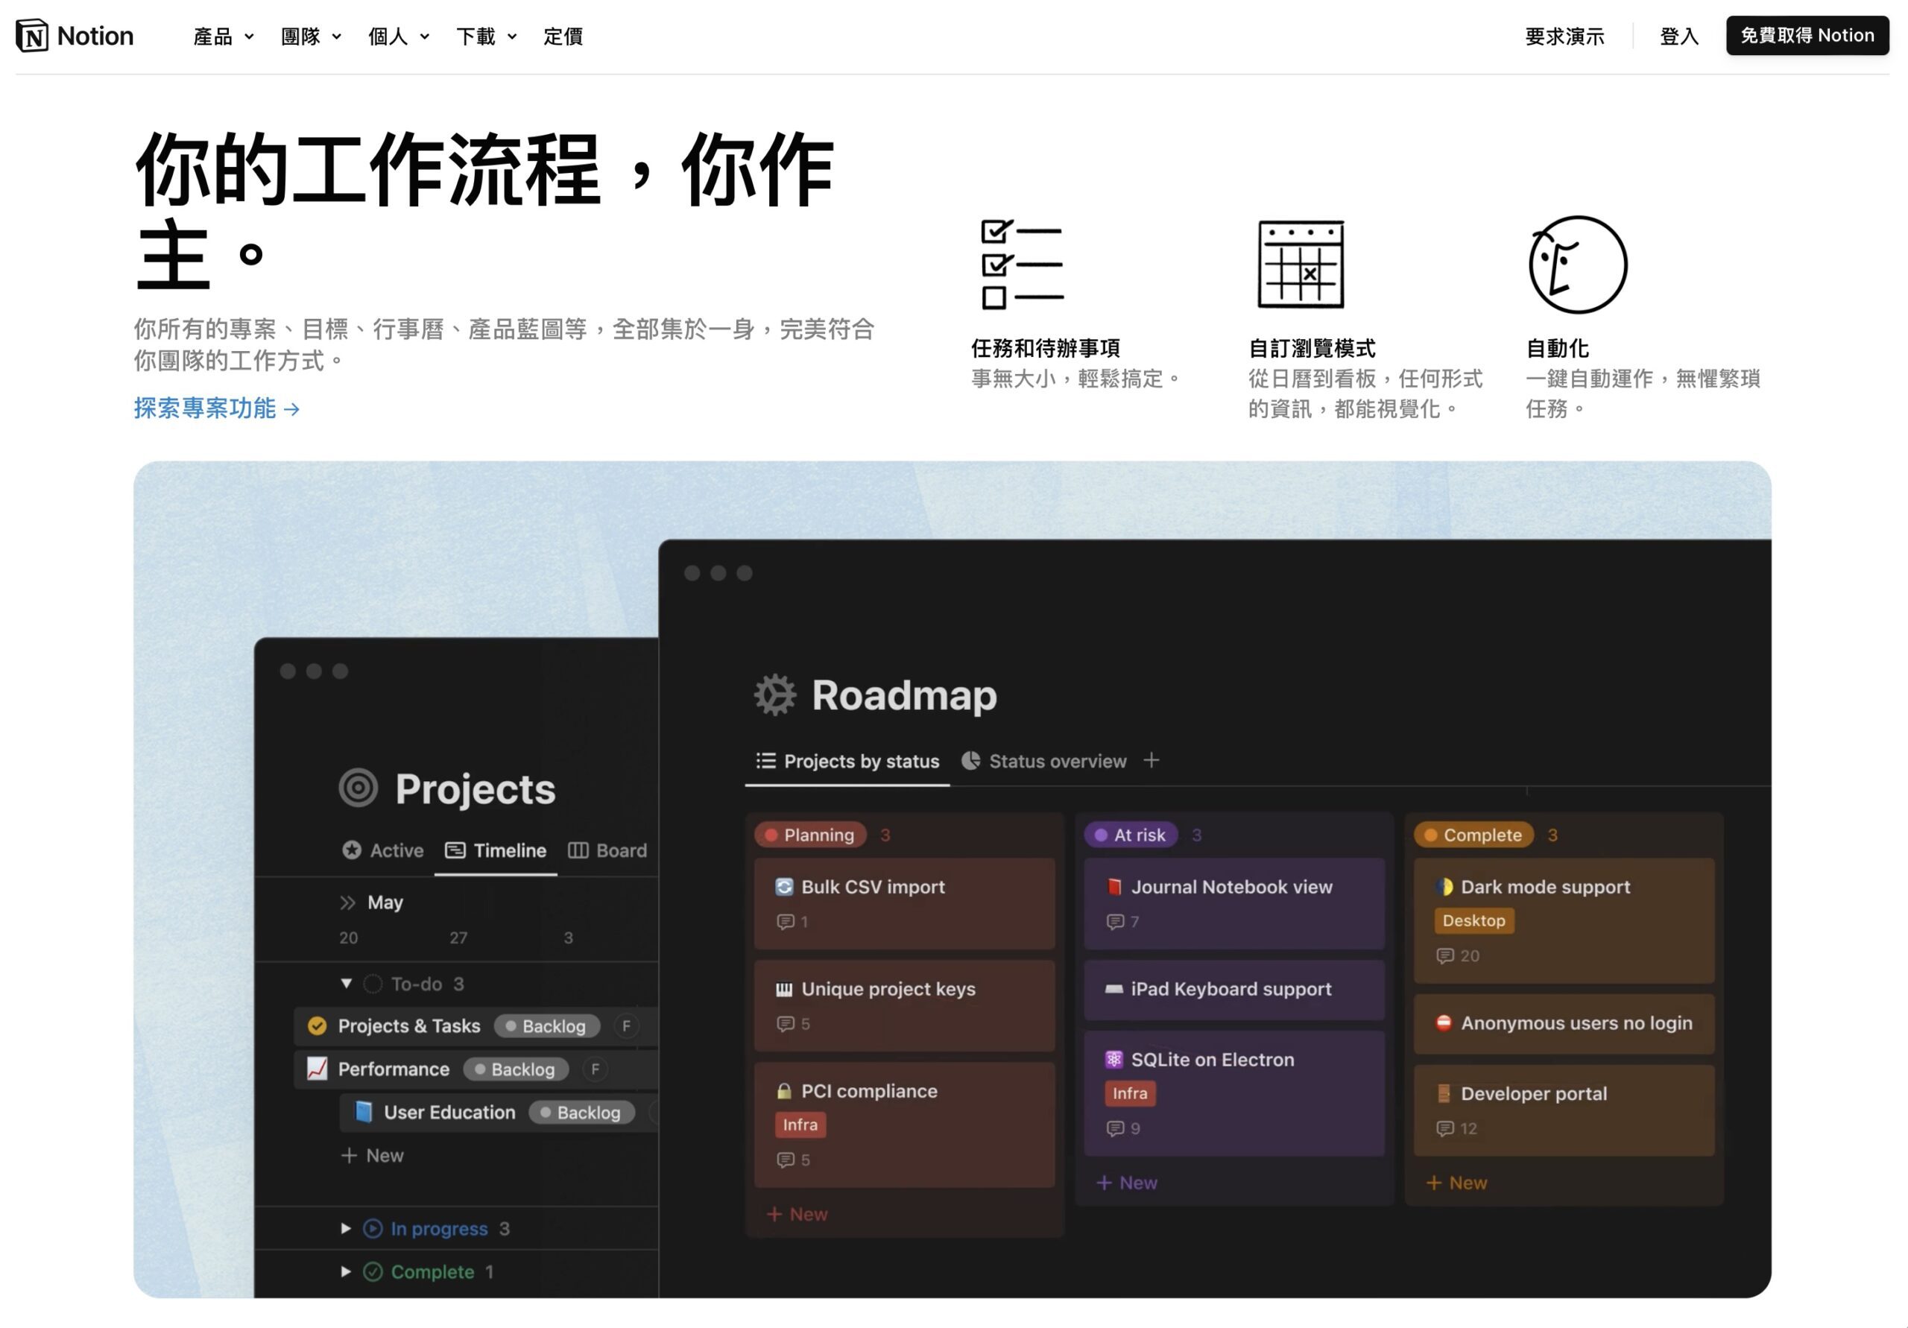This screenshot has height=1328, width=1908.
Task: Expand the In progress group
Action: click(347, 1228)
